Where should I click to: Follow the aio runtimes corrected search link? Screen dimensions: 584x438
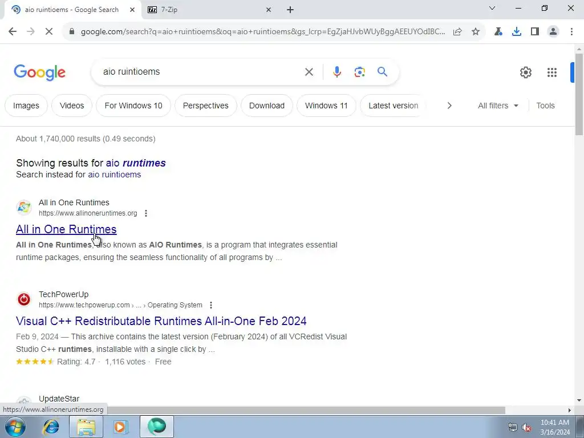136,163
